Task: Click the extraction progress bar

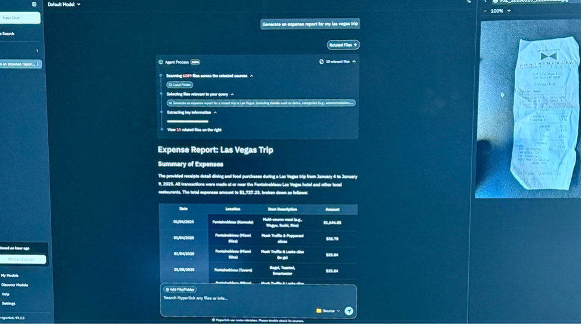Action: pyautogui.click(x=188, y=122)
